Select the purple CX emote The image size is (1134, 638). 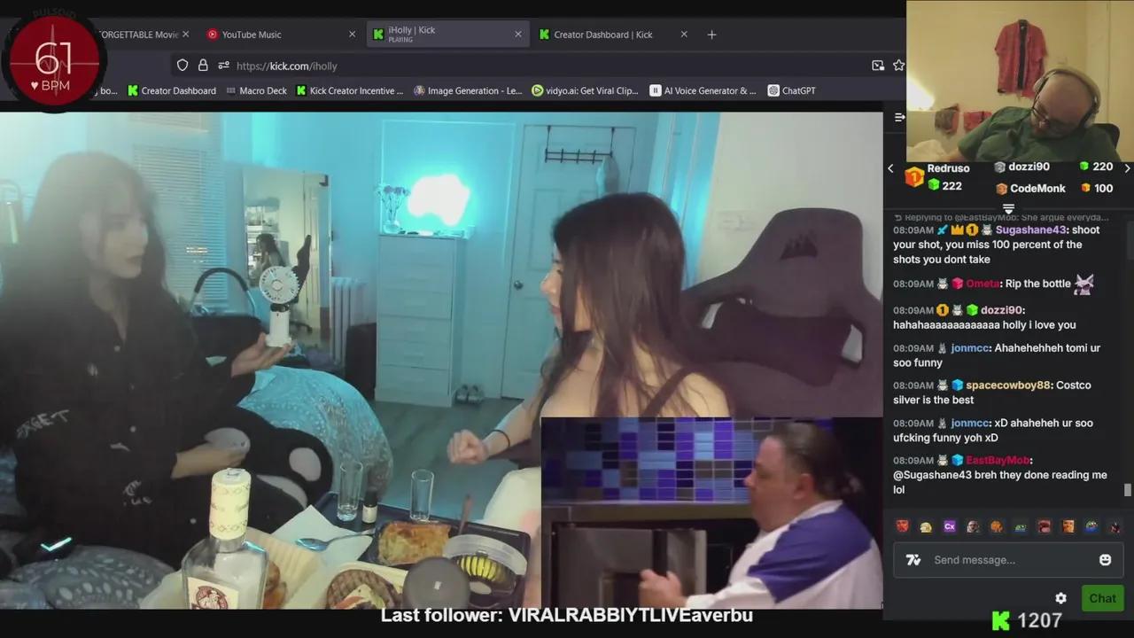pos(950,526)
